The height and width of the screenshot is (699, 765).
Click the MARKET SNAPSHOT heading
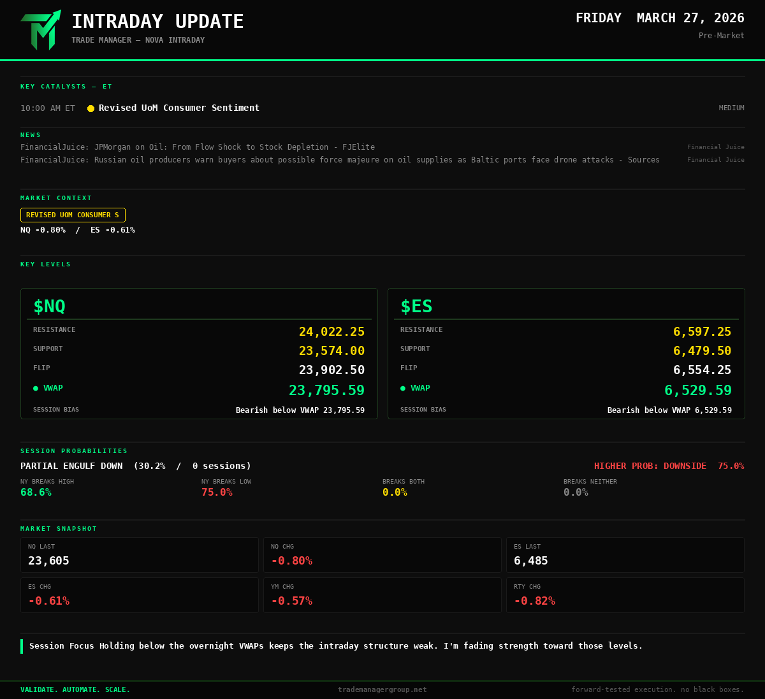pyautogui.click(x=59, y=529)
